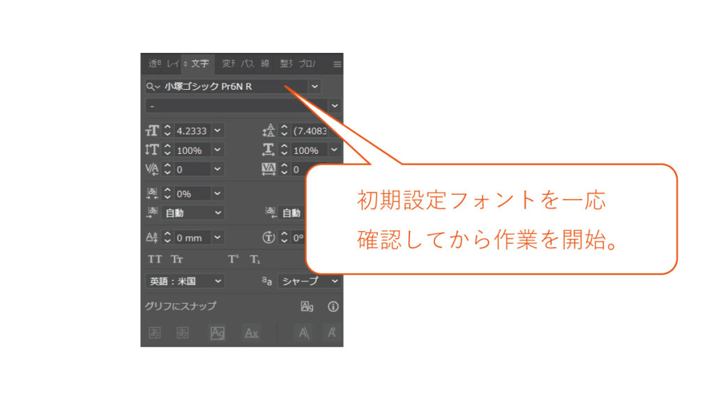The height and width of the screenshot is (401, 714).
Task: Open the 英語：米国 language dropdown
Action: point(218,281)
